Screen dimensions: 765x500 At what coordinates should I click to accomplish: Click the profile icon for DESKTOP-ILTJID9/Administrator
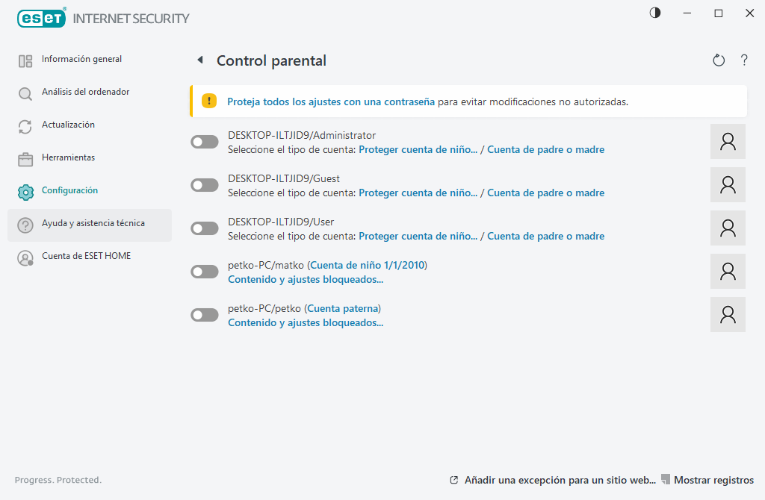tap(727, 141)
